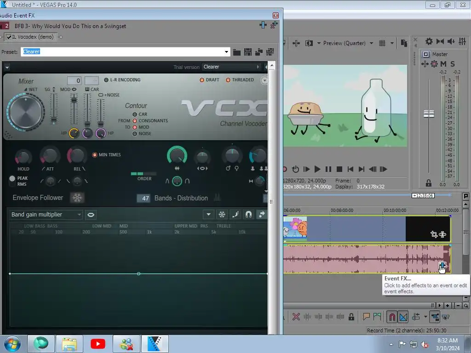Viewport: 471px width, 353px height.
Task: Click Play button in preview transport
Action: tap(317, 169)
